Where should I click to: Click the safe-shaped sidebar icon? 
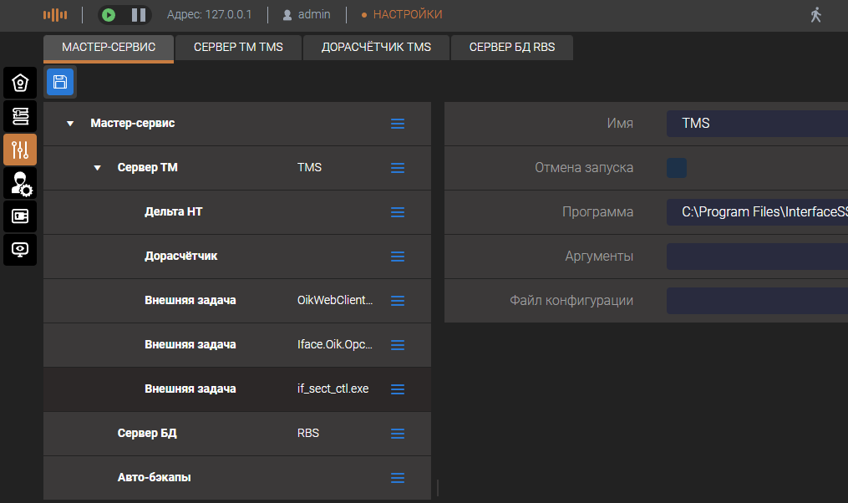(20, 216)
